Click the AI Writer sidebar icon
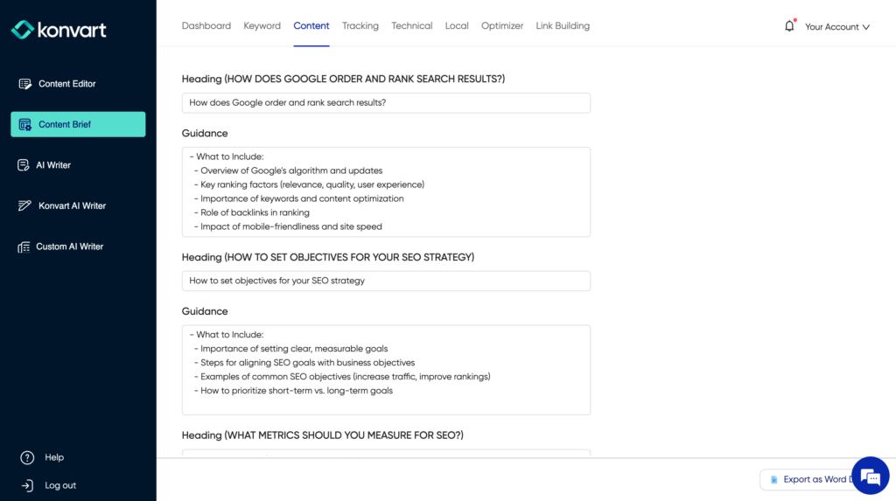This screenshot has height=501, width=896. click(x=24, y=165)
